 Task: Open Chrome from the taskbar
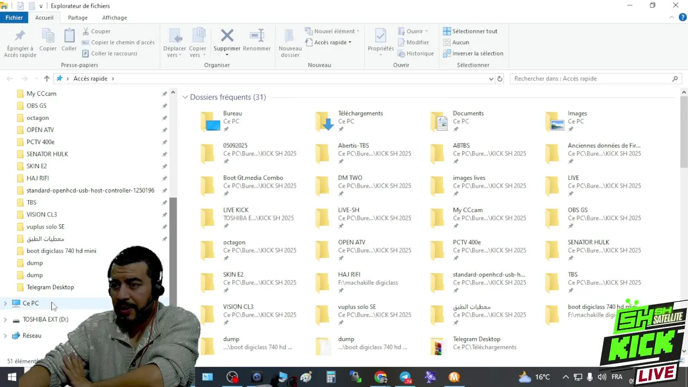point(381,377)
